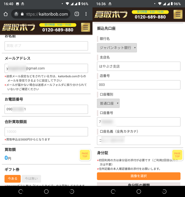The height and width of the screenshot is (197, 185).
Task: Tap Android back button on left screen
Action: pos(21,191)
